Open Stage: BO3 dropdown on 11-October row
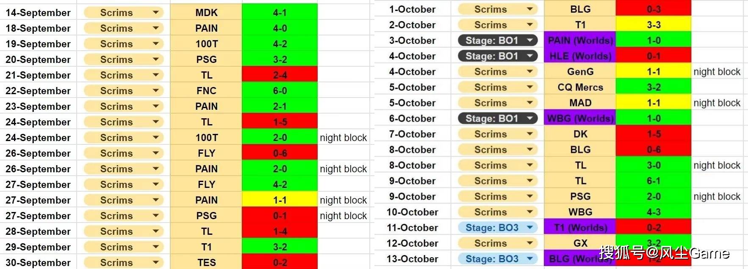 (x=529, y=228)
